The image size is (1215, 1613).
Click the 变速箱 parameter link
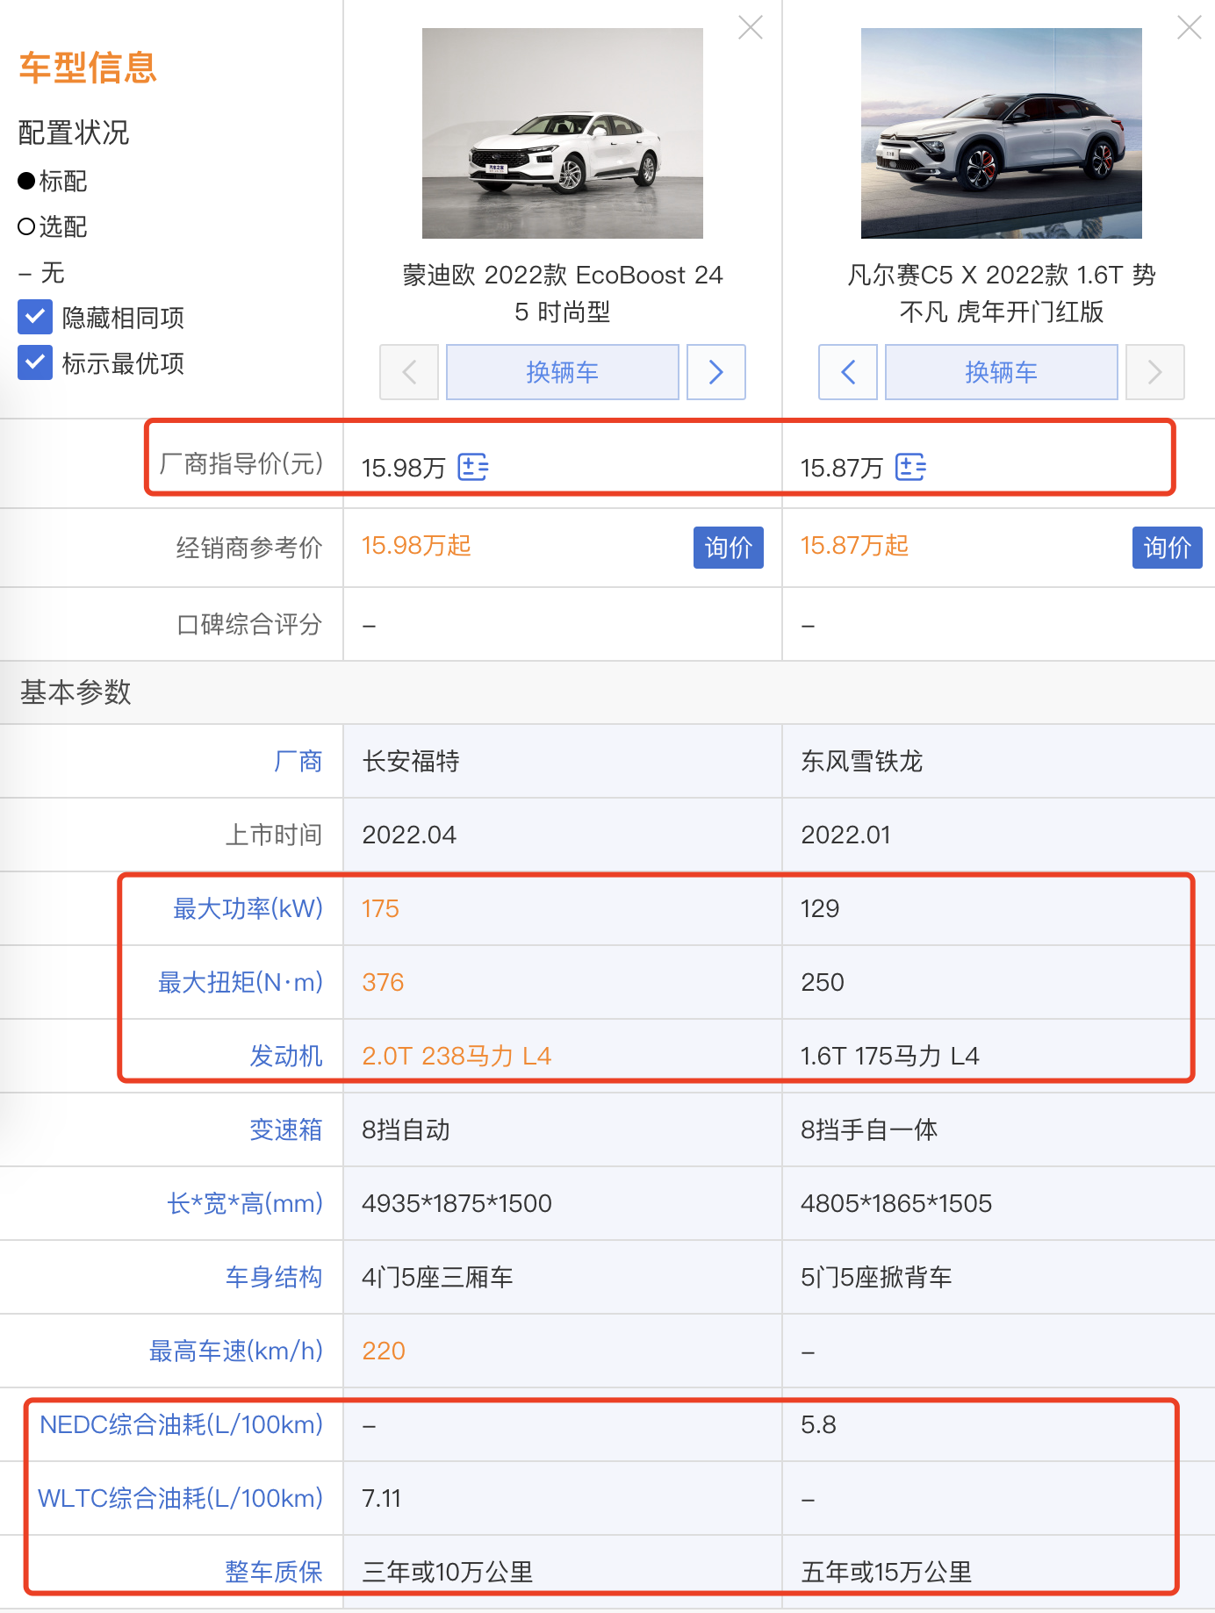[286, 1129]
